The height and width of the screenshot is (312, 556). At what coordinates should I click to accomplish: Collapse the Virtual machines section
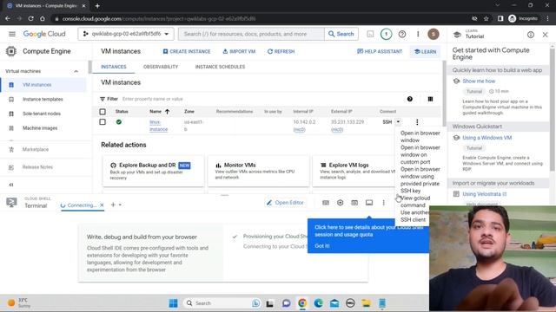point(76,71)
